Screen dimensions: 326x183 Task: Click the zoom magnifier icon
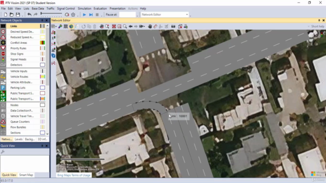click(125, 26)
